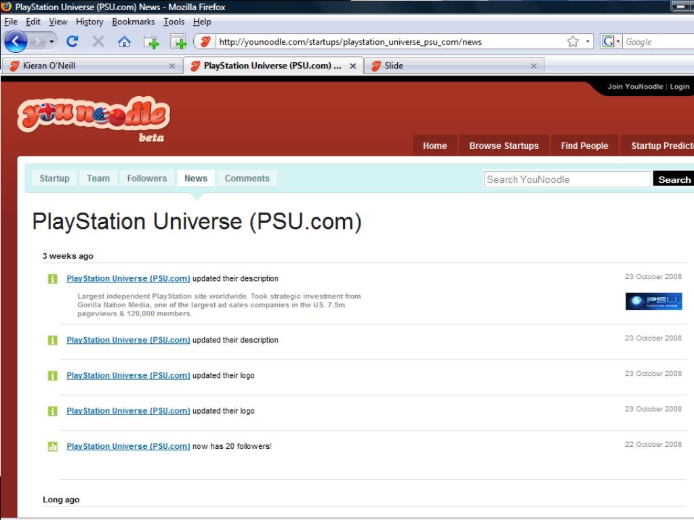Viewport: 694px width, 520px height.
Task: Click the 'Long ago' heading
Action: 61,500
